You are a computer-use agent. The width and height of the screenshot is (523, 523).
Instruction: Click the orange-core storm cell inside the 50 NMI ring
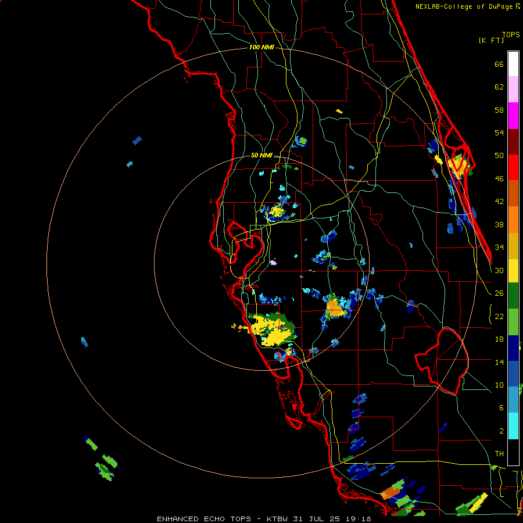click(334, 307)
